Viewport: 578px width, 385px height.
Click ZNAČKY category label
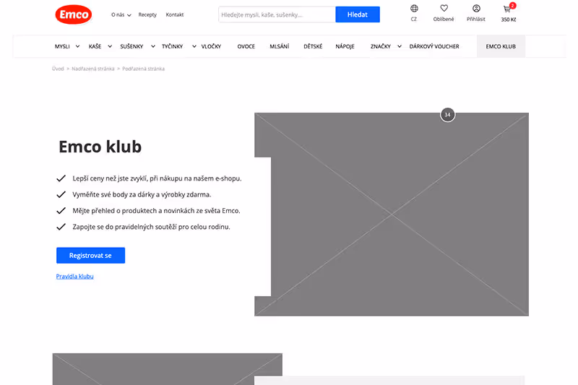(381, 46)
